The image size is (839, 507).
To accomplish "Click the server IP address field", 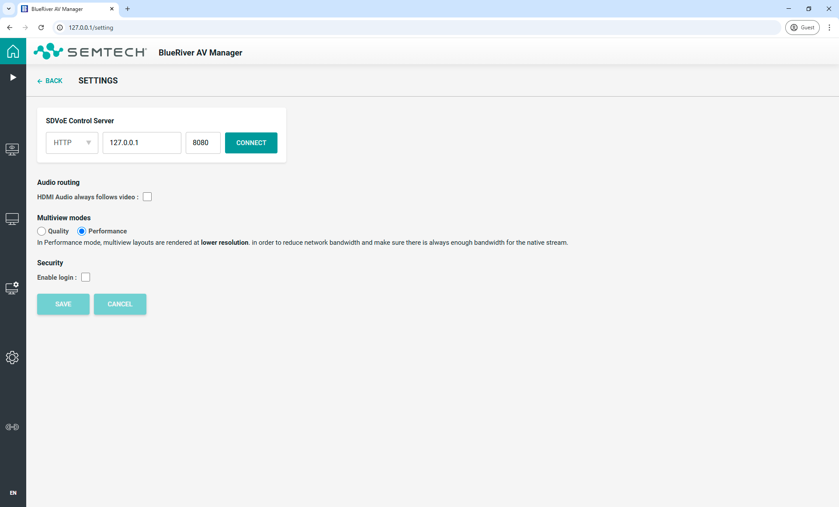I will pyautogui.click(x=142, y=143).
